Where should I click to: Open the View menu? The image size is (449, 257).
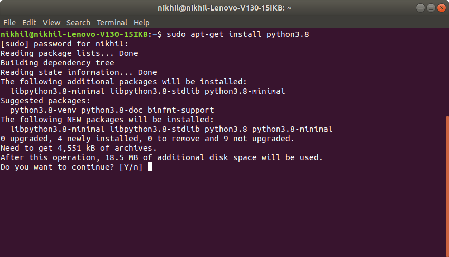52,23
